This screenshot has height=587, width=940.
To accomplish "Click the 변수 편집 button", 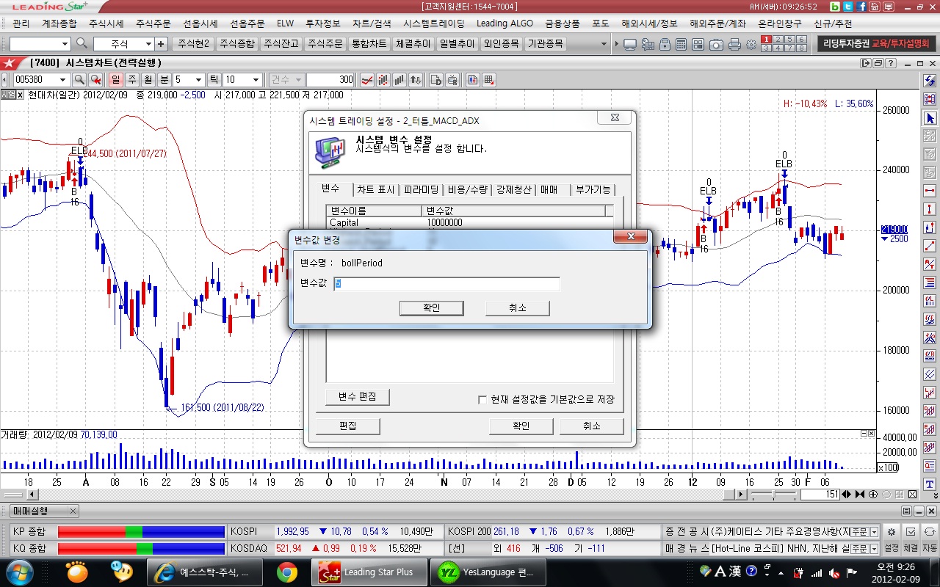I will [x=357, y=397].
